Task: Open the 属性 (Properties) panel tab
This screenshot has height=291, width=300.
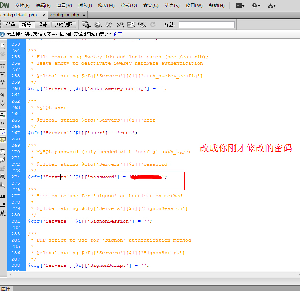Action: coord(6,289)
